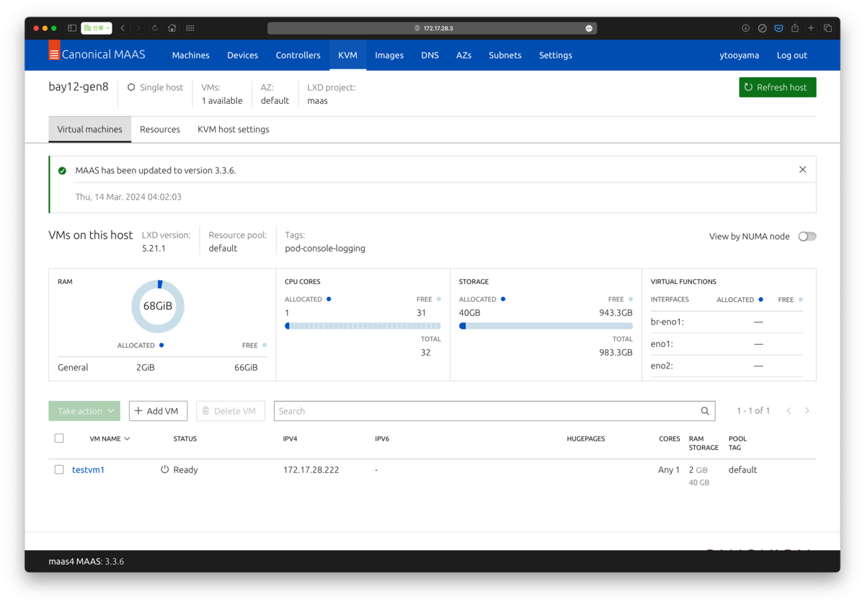Click the Ready power status icon
The height and width of the screenshot is (605, 865).
click(164, 469)
